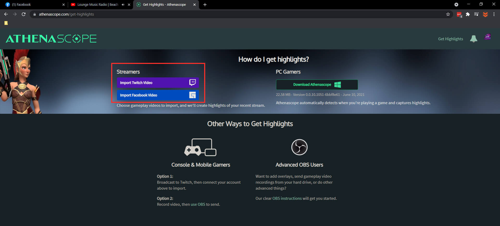The image size is (500, 226).
Task: Open the Extensions puzzle menu
Action: [x=468, y=14]
